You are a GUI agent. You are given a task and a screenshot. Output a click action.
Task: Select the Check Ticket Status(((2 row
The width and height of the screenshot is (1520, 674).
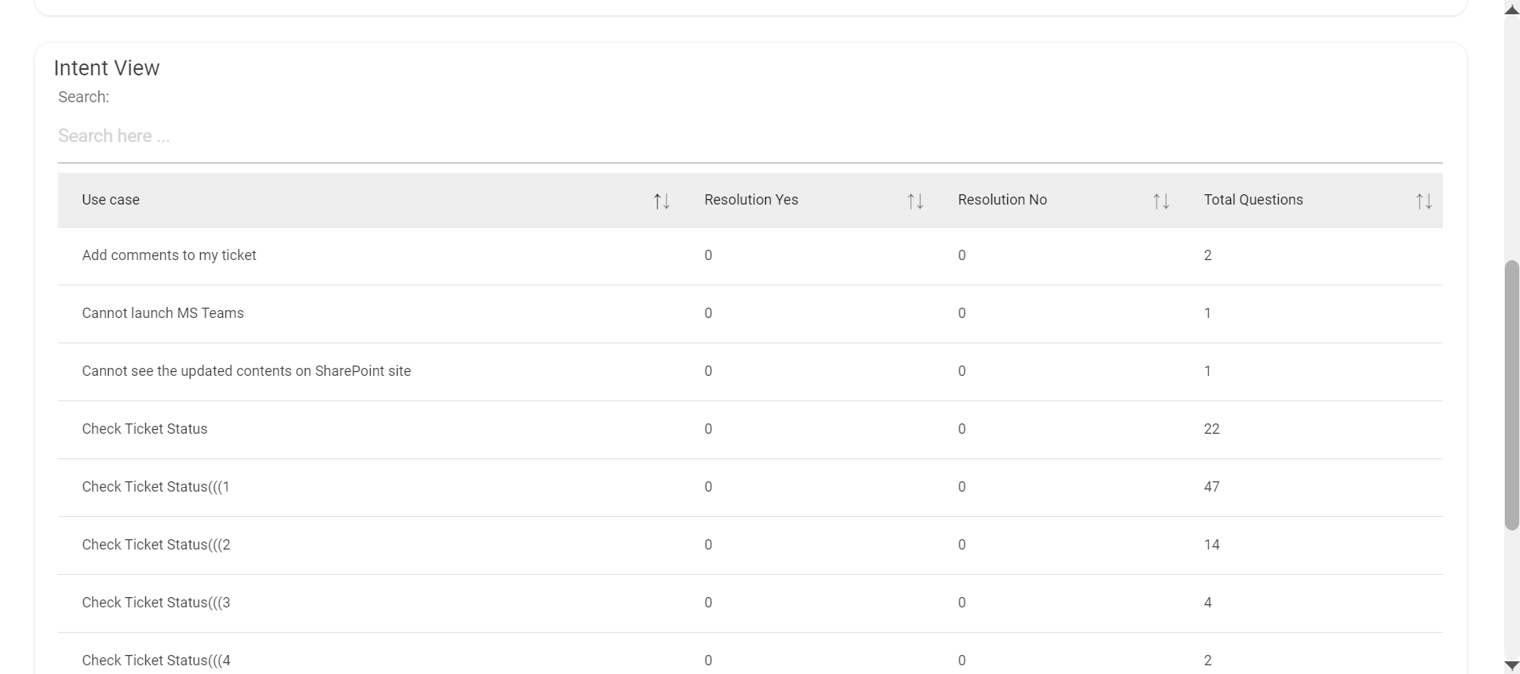pos(156,545)
